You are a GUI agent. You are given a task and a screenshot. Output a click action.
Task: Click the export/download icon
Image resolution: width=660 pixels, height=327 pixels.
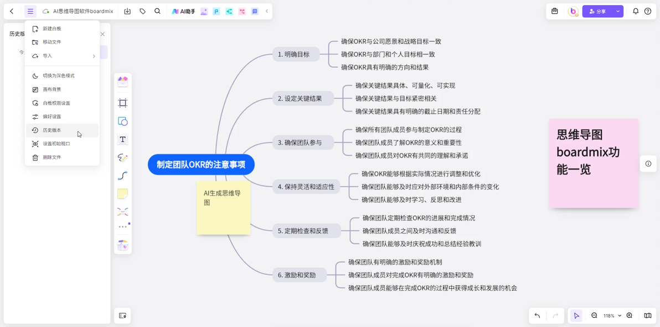[x=127, y=12]
